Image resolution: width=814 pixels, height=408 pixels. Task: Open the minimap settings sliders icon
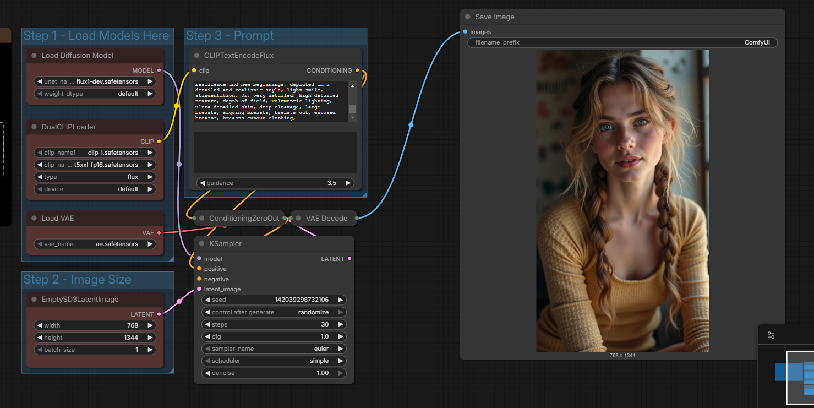click(771, 335)
